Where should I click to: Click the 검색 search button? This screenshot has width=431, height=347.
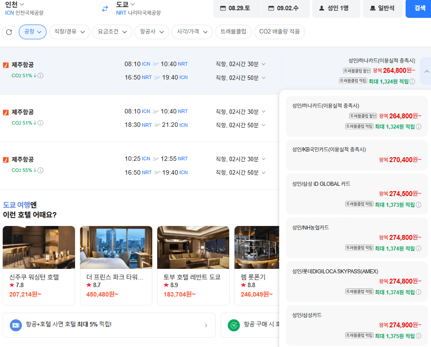(x=419, y=8)
